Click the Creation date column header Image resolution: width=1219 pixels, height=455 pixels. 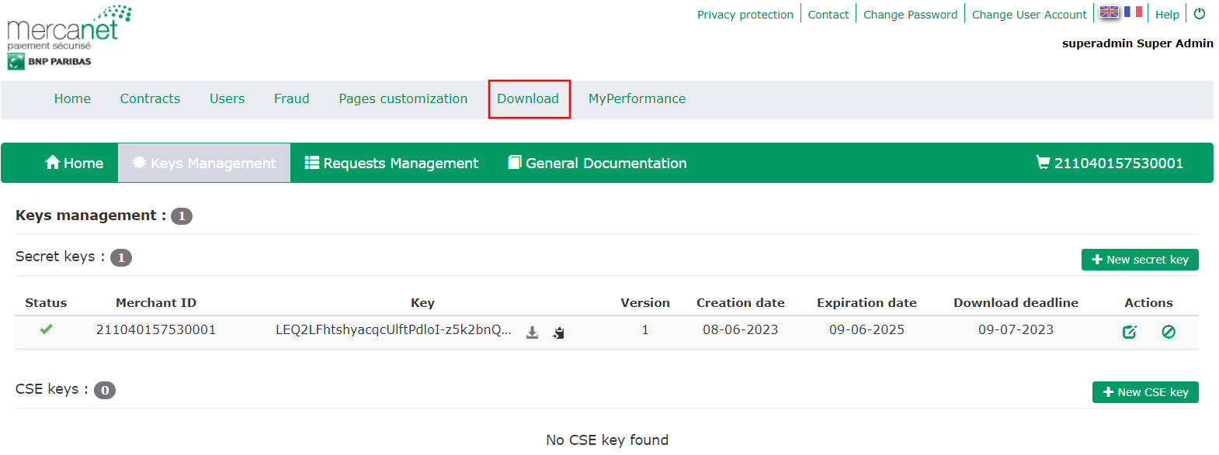(x=741, y=303)
